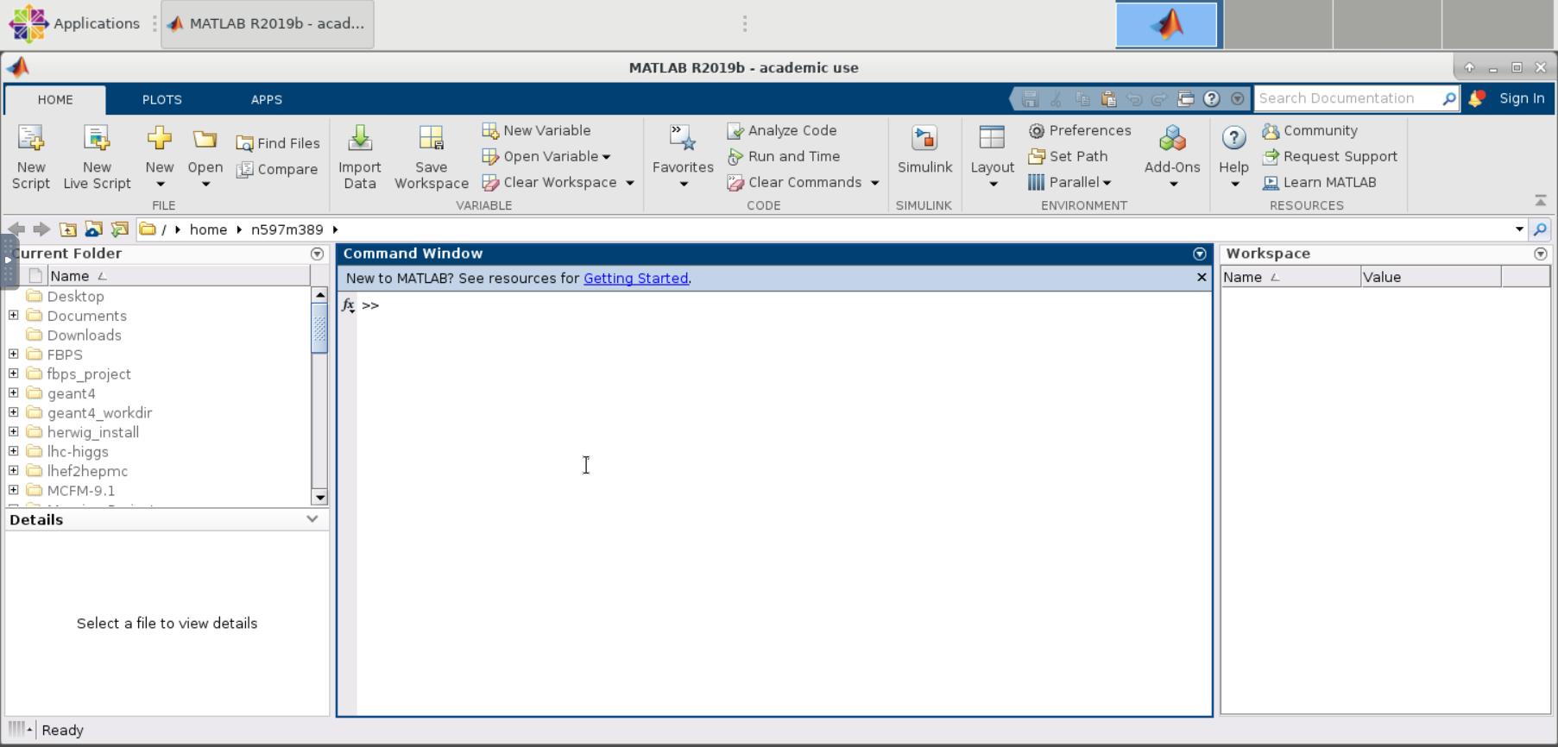1558x747 pixels.
Task: Click the home segment in address bar
Action: 208,229
